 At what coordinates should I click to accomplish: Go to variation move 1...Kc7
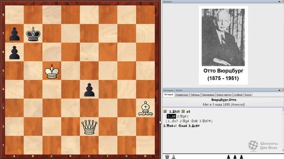point(173,121)
